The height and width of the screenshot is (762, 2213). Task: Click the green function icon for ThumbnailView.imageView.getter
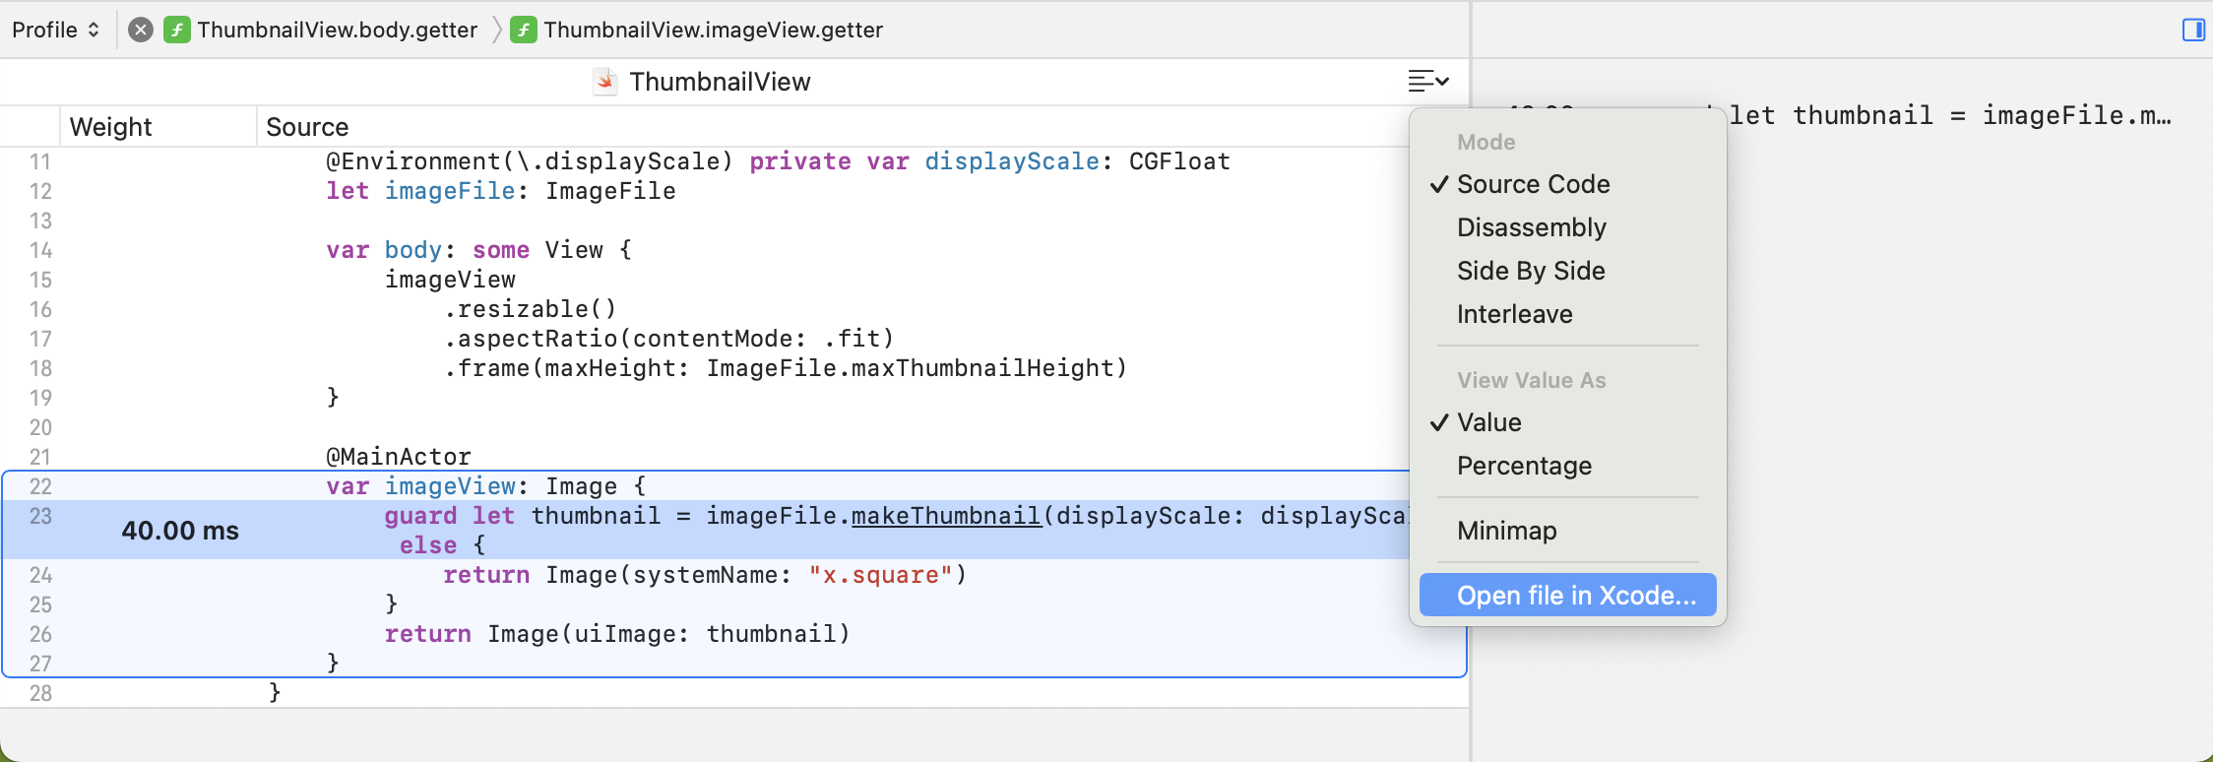click(524, 30)
